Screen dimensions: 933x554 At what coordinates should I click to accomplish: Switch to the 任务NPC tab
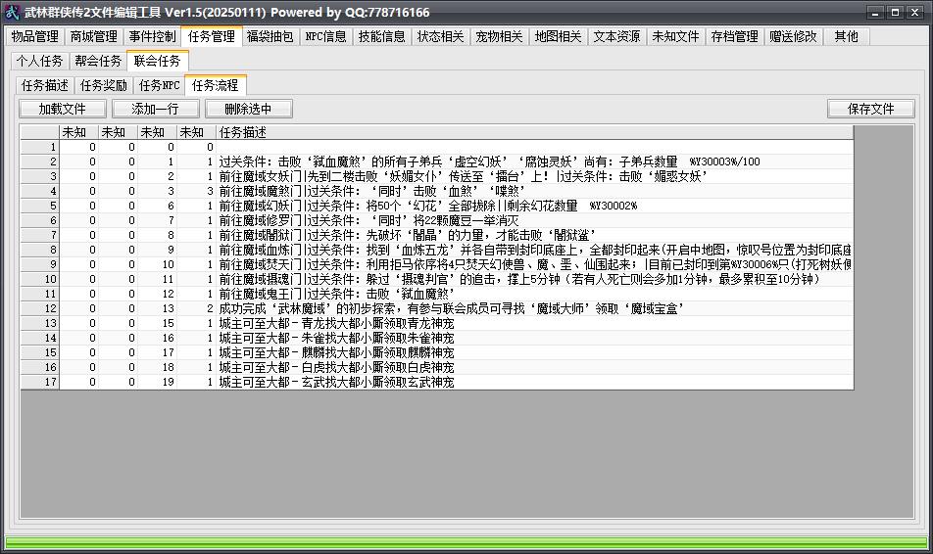159,85
